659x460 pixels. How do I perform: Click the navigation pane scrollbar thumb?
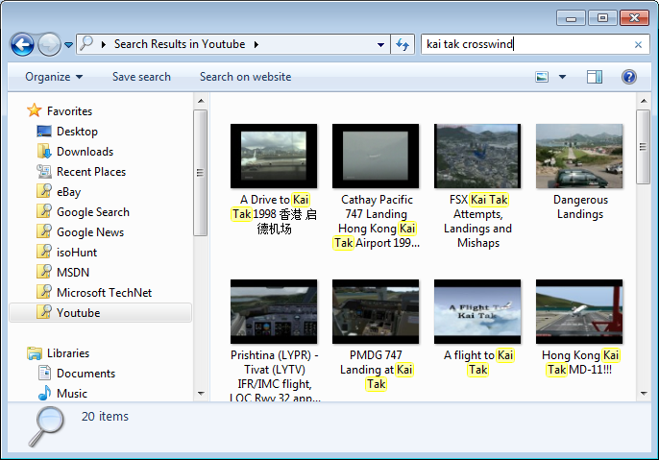(201, 173)
